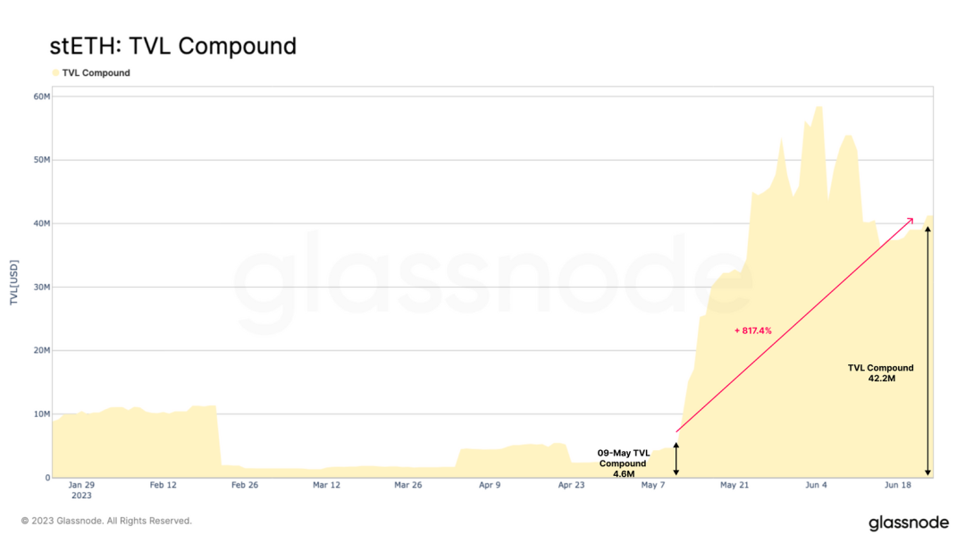The image size is (965, 543).
Task: Click the 09-May TVL Compound 4.6M label
Action: (623, 464)
